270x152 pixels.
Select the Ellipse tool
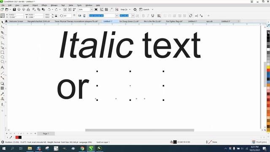coord(3,57)
